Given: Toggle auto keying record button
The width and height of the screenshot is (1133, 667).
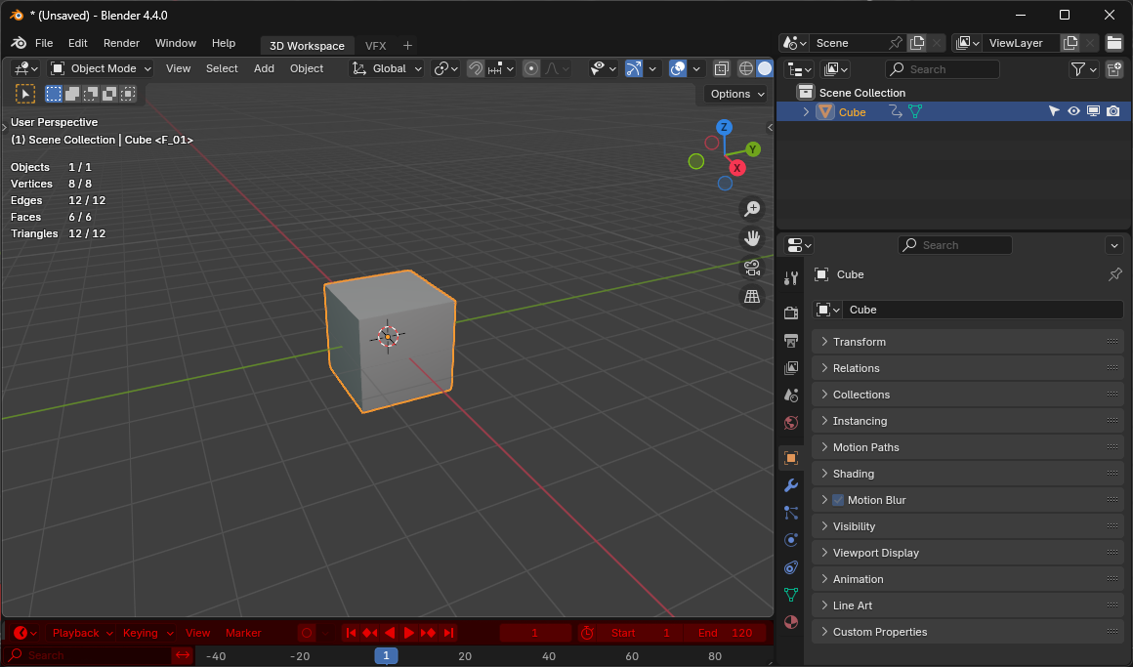Looking at the screenshot, I should point(307,633).
